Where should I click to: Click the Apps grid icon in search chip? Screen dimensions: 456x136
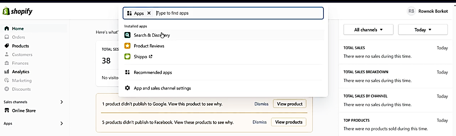click(x=129, y=13)
